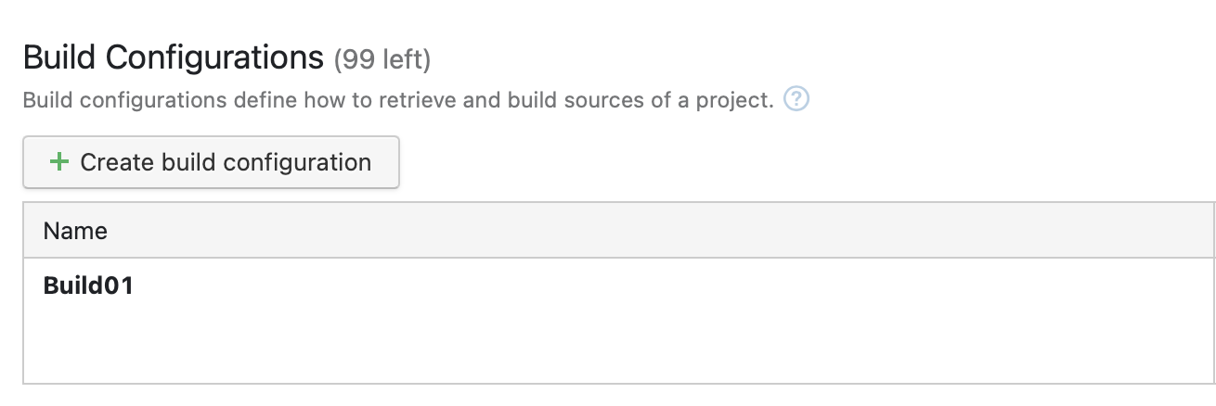
Task: Click the build configurations description text
Action: (x=397, y=100)
